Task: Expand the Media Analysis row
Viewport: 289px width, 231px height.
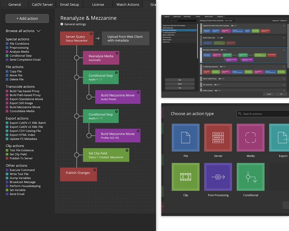Action: click(x=284, y=91)
